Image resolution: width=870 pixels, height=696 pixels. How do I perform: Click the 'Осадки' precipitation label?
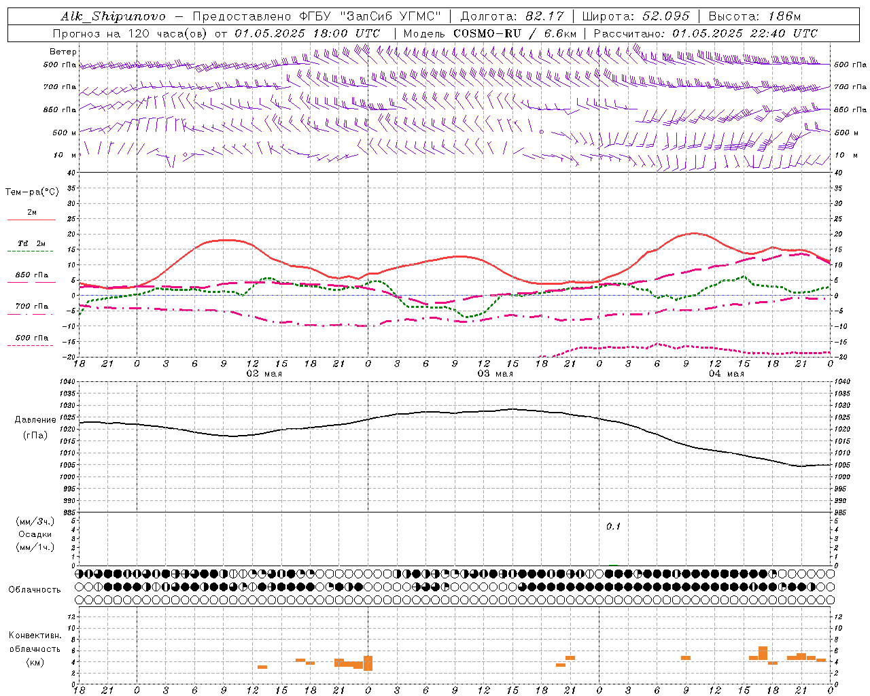(35, 534)
